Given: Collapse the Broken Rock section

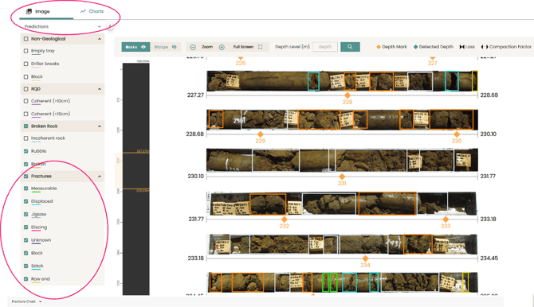Looking at the screenshot, I should (x=100, y=126).
